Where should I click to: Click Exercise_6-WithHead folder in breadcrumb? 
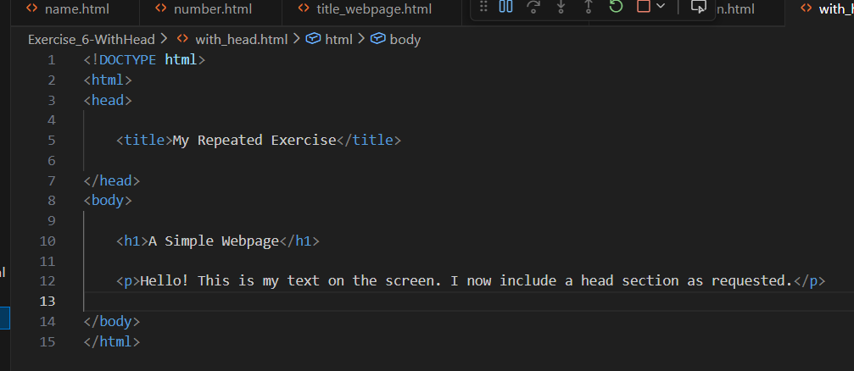tap(92, 40)
